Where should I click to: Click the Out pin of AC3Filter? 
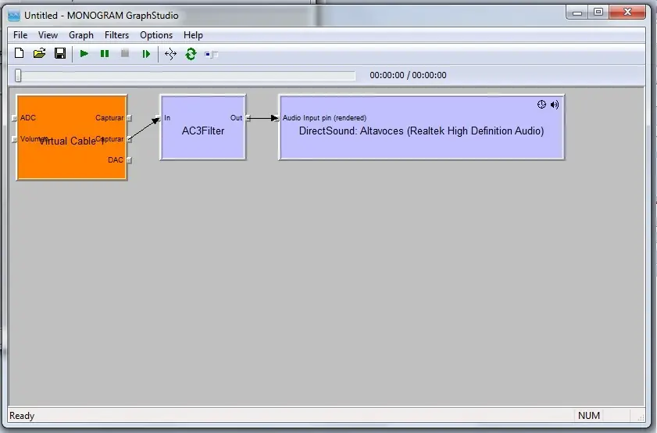pyautogui.click(x=248, y=118)
